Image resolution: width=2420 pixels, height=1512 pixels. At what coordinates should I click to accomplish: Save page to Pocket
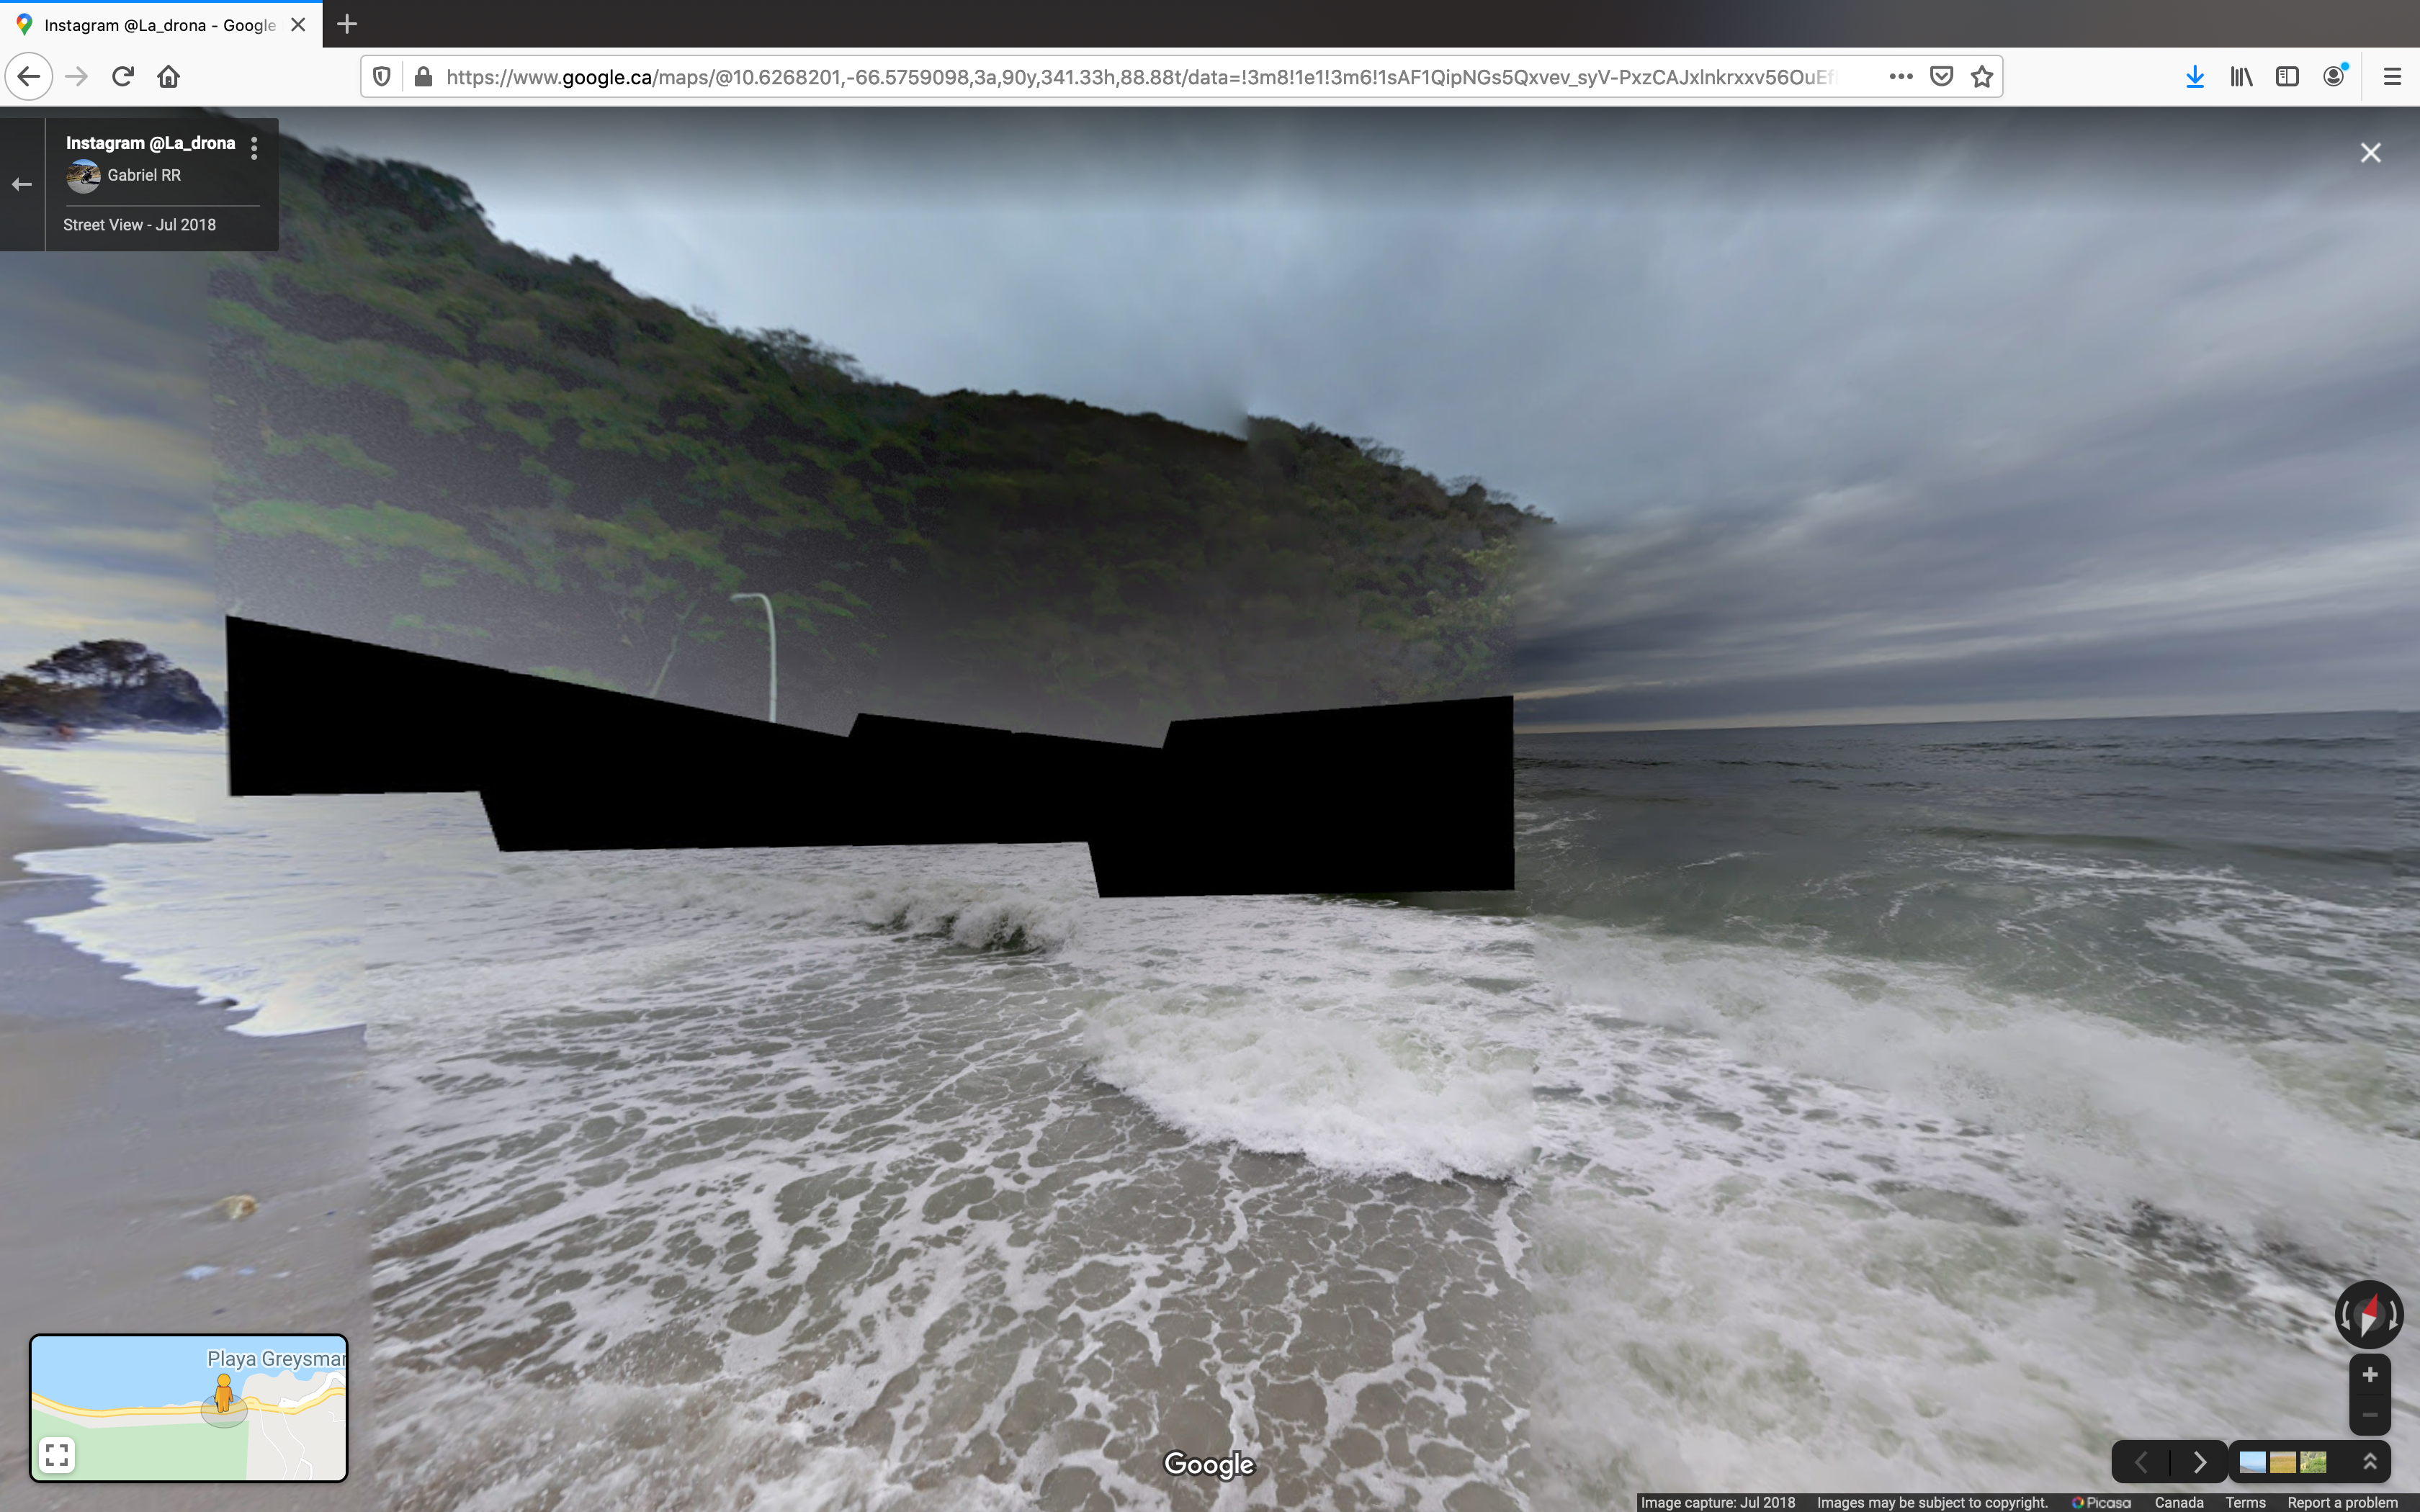(1941, 77)
